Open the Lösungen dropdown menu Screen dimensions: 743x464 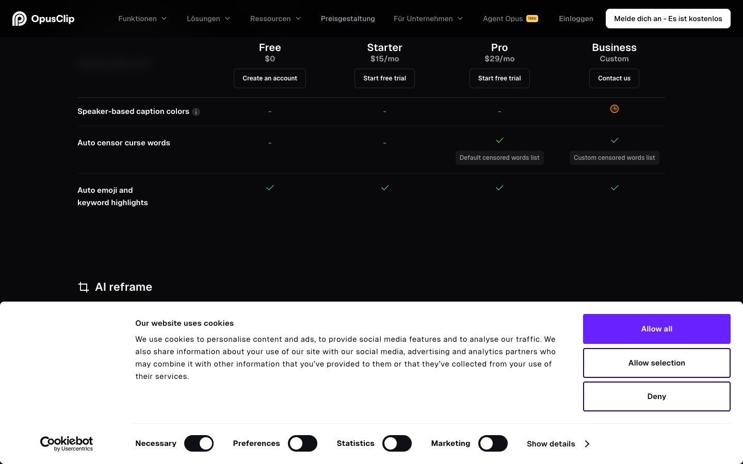(x=208, y=19)
